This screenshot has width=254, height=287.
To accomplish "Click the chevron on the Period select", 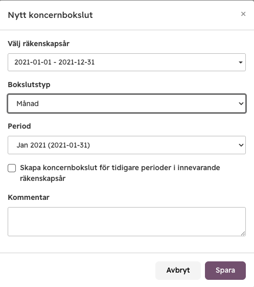I will point(241,146).
